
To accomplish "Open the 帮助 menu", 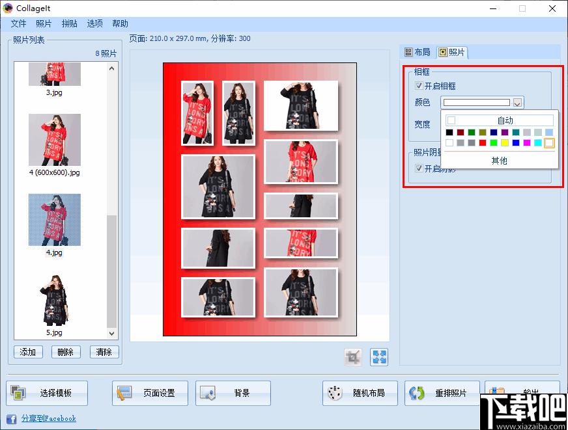I will coord(120,23).
